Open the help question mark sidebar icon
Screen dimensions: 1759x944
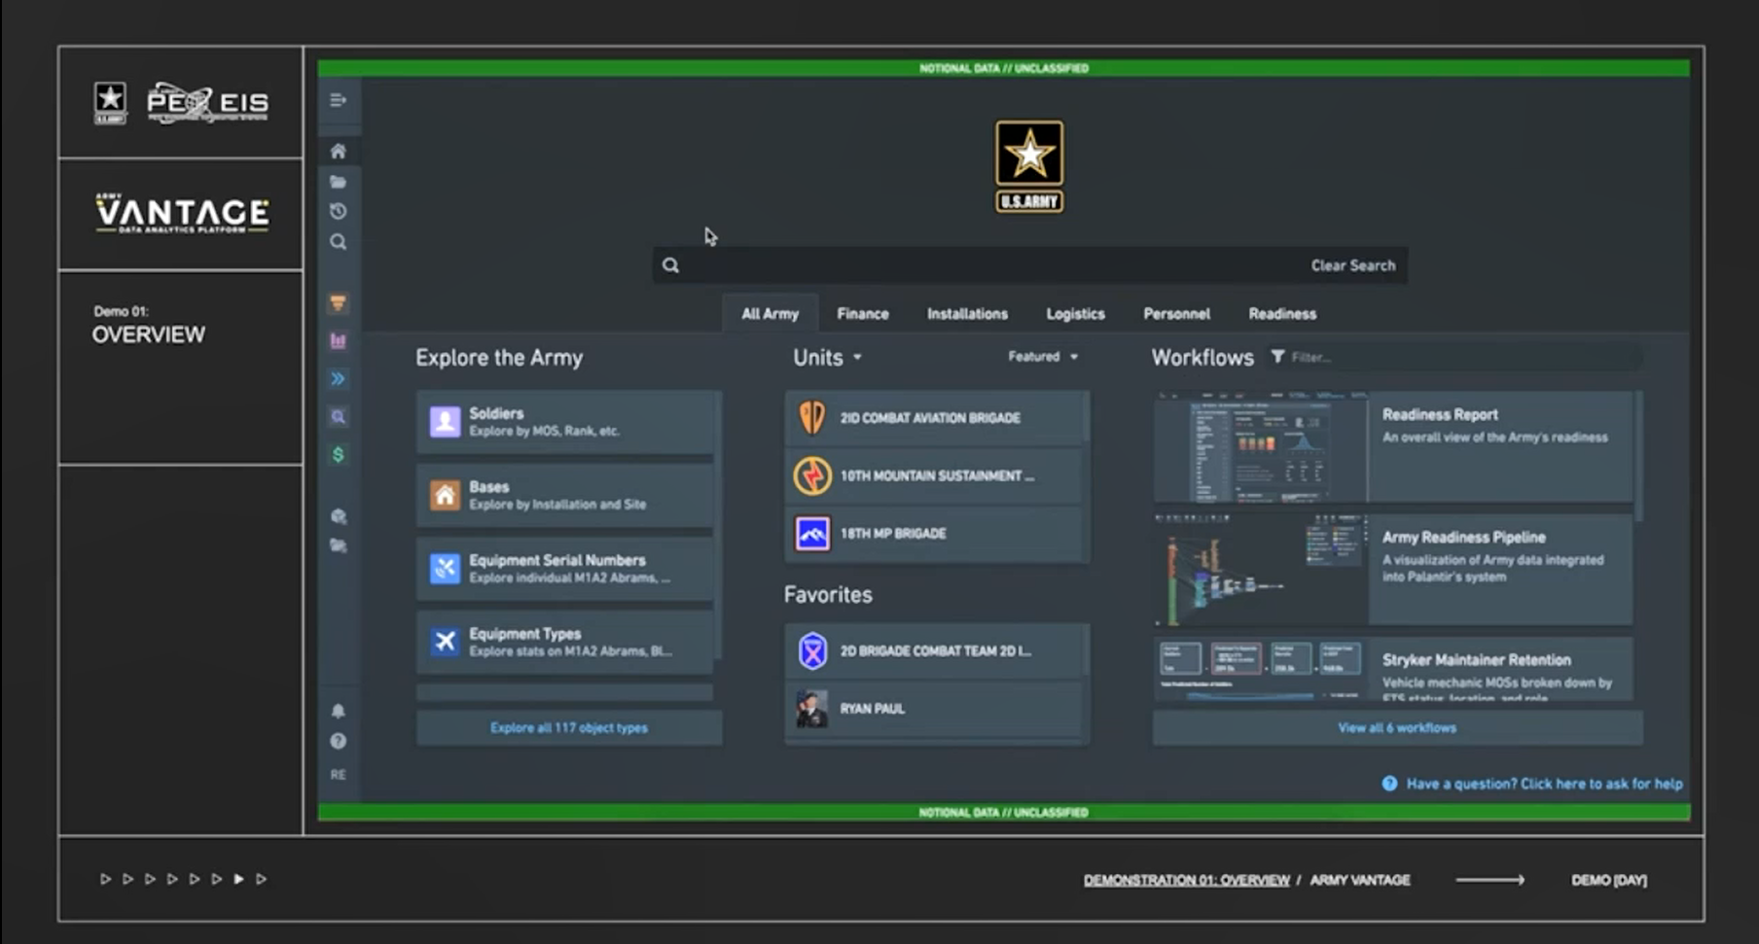click(338, 741)
